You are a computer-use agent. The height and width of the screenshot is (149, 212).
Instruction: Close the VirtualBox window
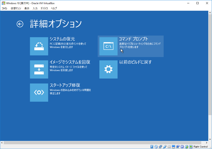[x=207, y=3]
